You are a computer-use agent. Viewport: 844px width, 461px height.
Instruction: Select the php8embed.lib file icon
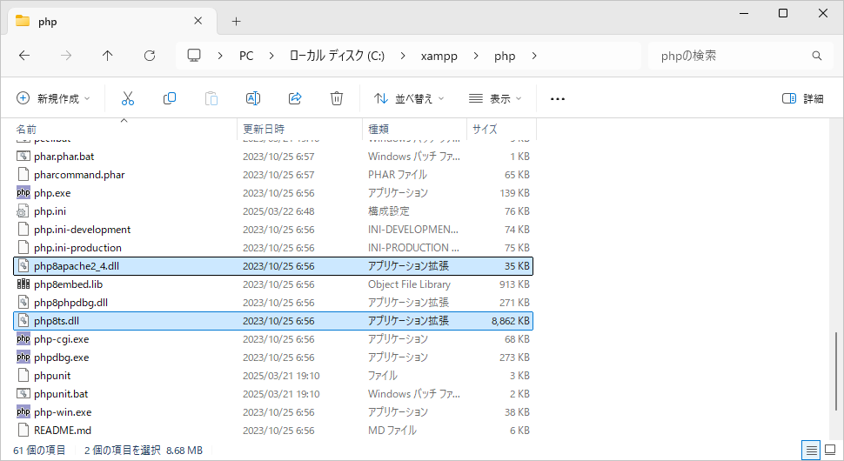(23, 284)
